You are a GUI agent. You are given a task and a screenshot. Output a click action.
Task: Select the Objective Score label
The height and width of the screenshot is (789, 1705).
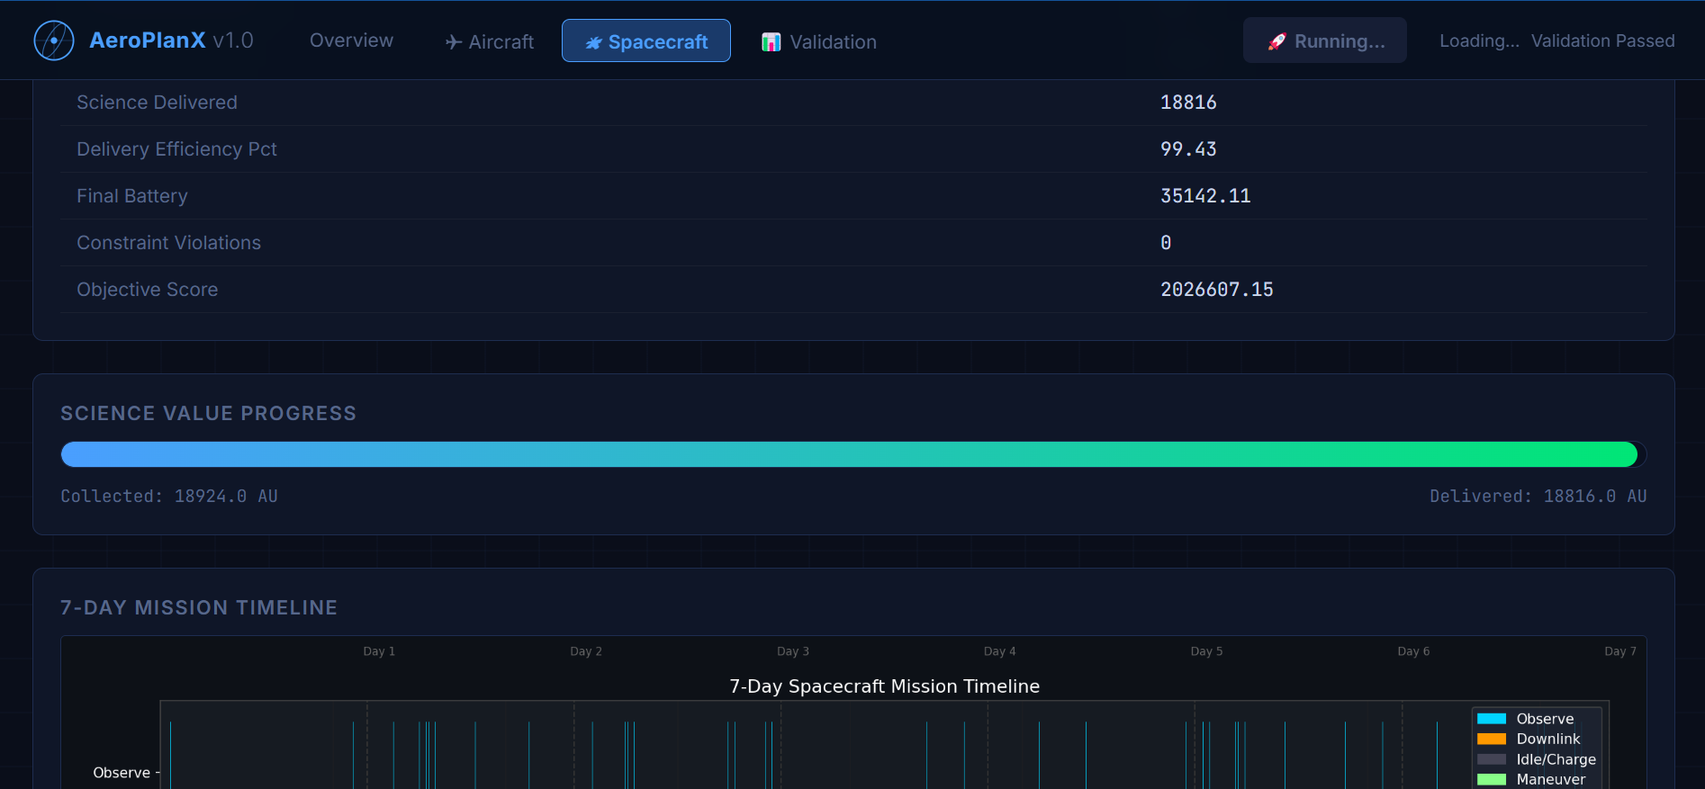coord(148,290)
